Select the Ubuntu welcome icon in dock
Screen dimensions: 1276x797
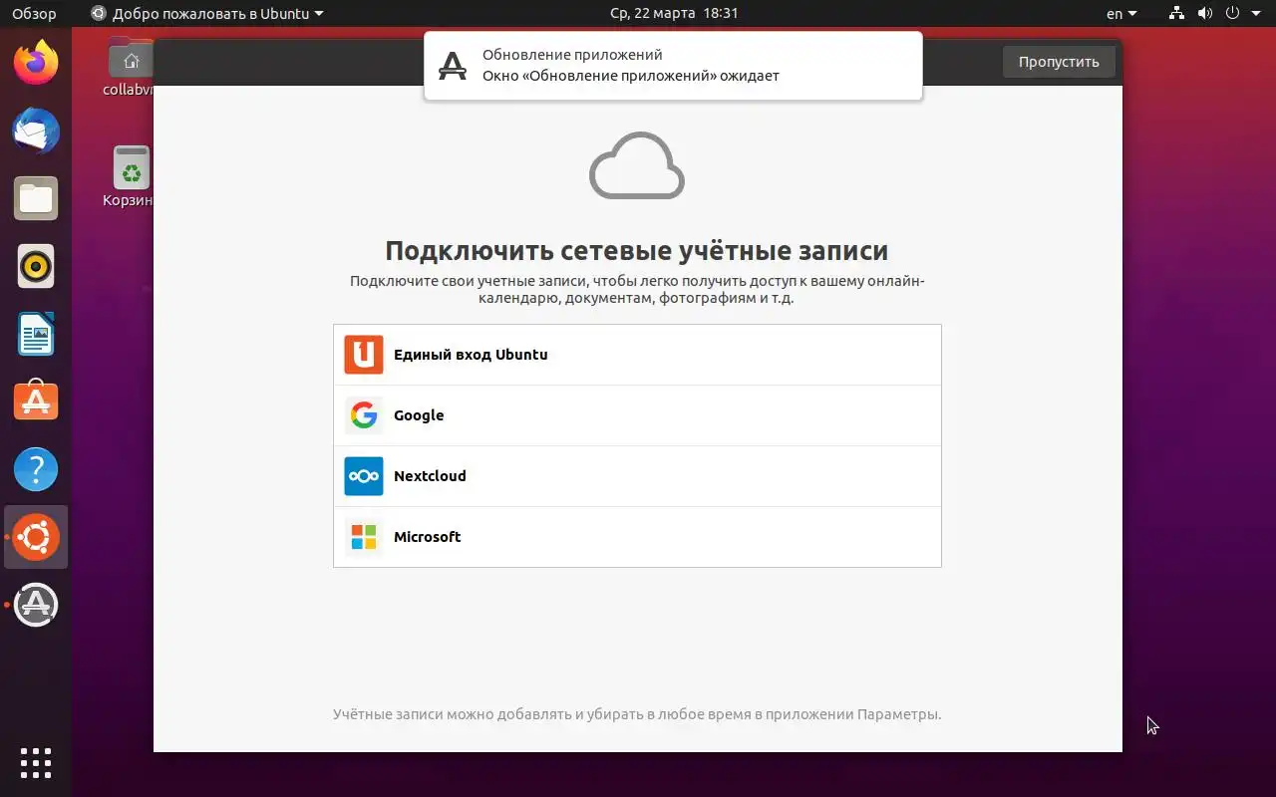click(36, 537)
